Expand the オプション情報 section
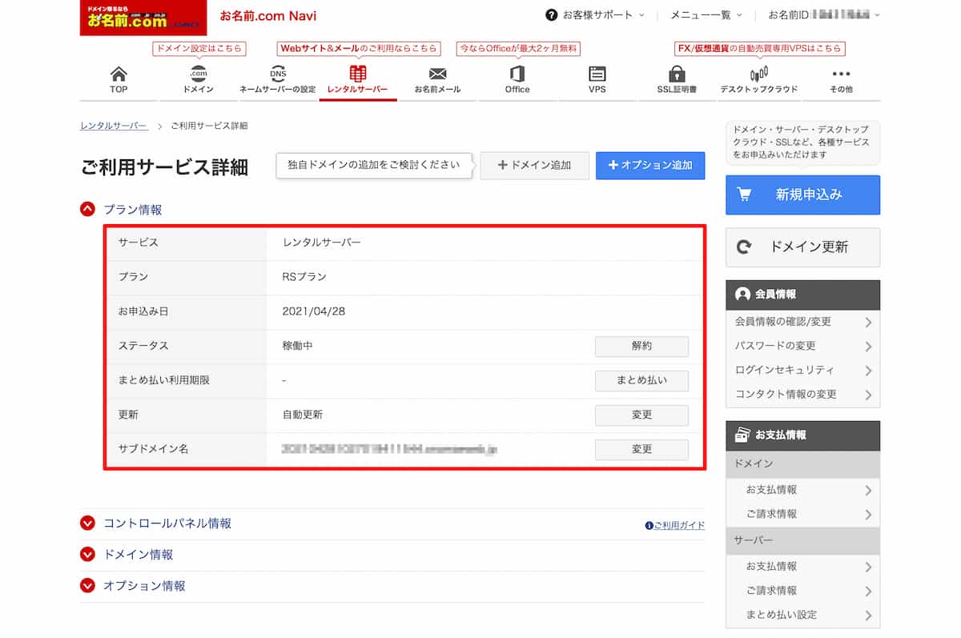The image size is (961, 638). click(x=88, y=586)
